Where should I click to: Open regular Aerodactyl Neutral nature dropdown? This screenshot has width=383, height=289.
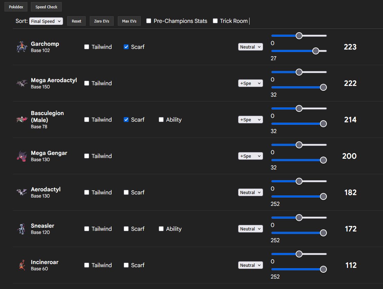tap(250, 193)
